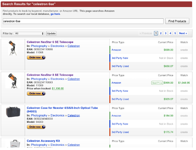The height and width of the screenshot is (150, 196).
Task: Open Celestron NexStar 6 SE Telescope title
Action: click(50, 42)
